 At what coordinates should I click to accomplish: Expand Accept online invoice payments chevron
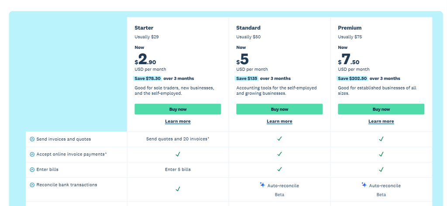(x=32, y=154)
